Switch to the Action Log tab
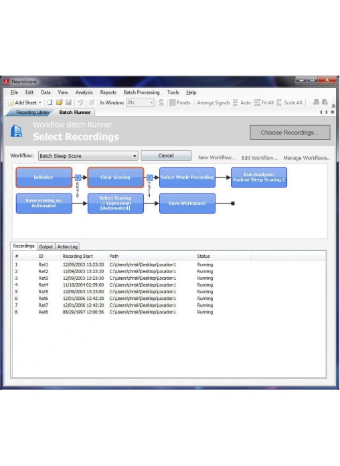The height and width of the screenshot is (466, 340). tap(68, 246)
